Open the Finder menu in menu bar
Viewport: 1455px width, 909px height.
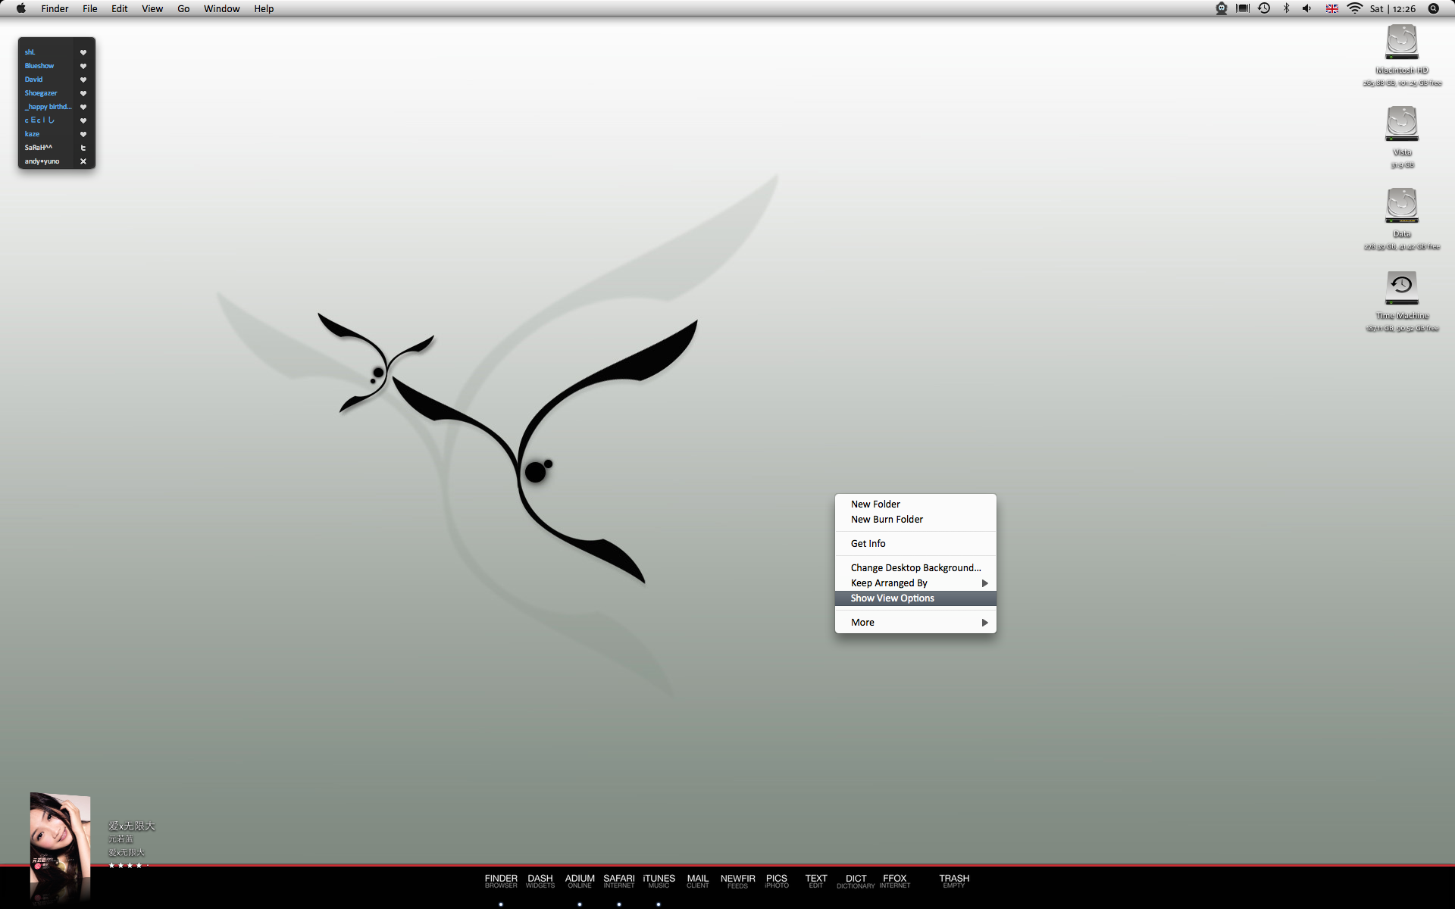(55, 8)
